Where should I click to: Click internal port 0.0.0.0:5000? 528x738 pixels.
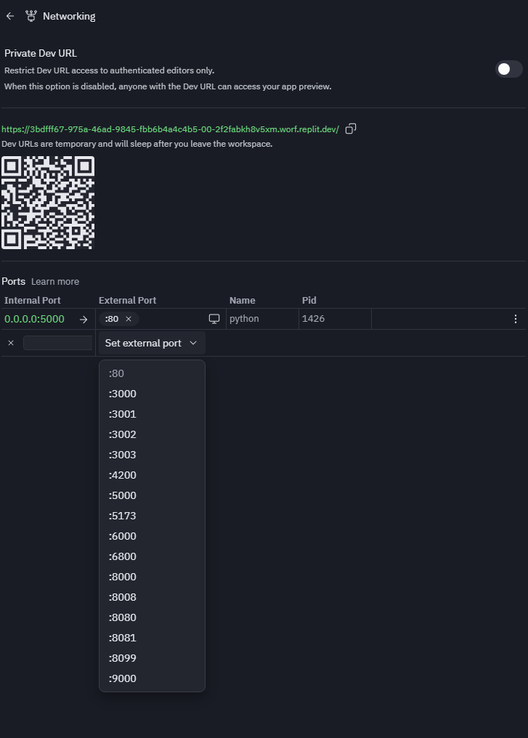point(34,319)
